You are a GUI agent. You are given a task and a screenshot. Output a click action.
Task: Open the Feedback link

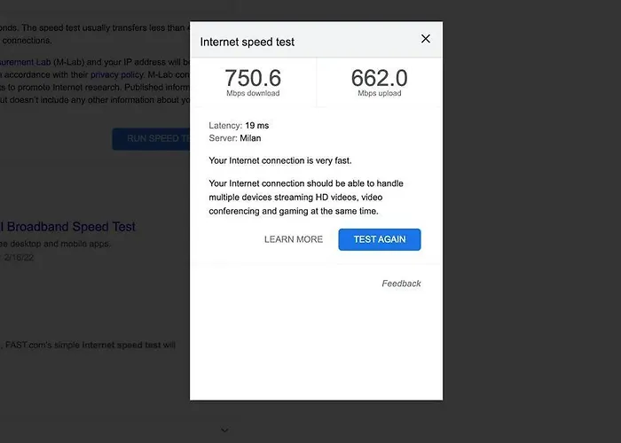click(401, 284)
